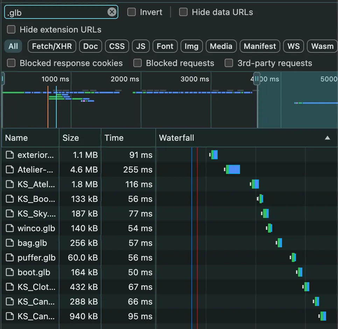Click the file icon beside winco.glb
Image resolution: width=338 pixels, height=329 pixels.
click(x=10, y=228)
